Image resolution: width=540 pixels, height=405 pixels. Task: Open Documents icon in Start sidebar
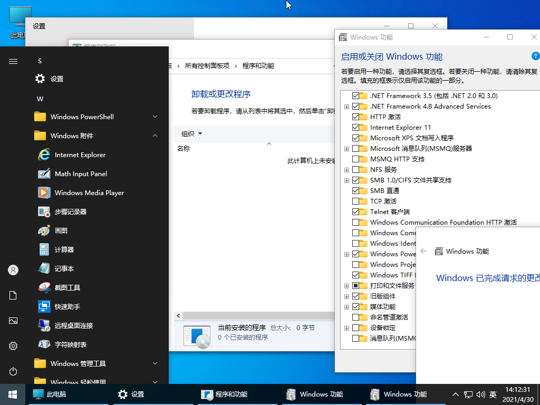coord(13,295)
